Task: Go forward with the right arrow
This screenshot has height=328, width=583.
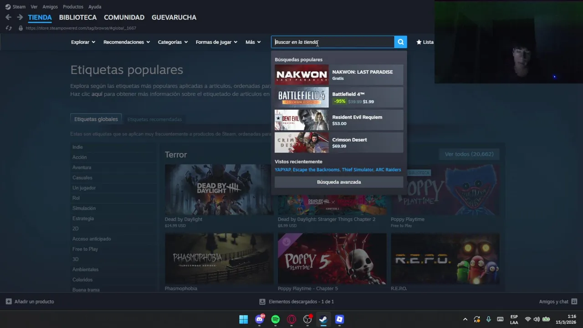Action: 20,17
